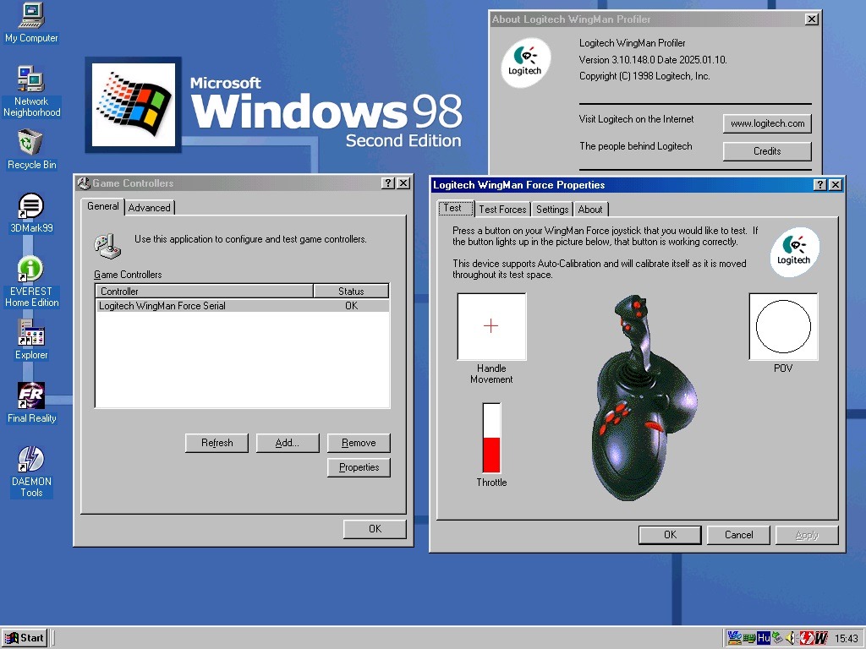866x649 pixels.
Task: Click OK in WingMan Force Properties
Action: (x=670, y=535)
